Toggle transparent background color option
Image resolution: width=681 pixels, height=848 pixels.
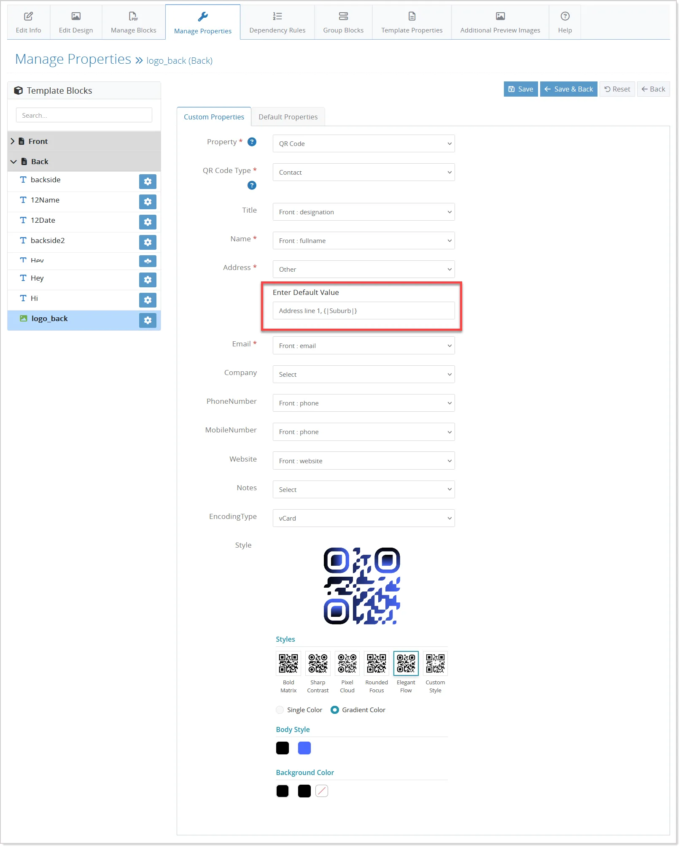[x=322, y=791]
